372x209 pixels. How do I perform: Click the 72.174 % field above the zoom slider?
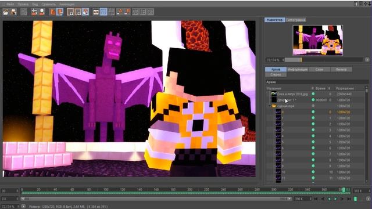pyautogui.click(x=274, y=60)
